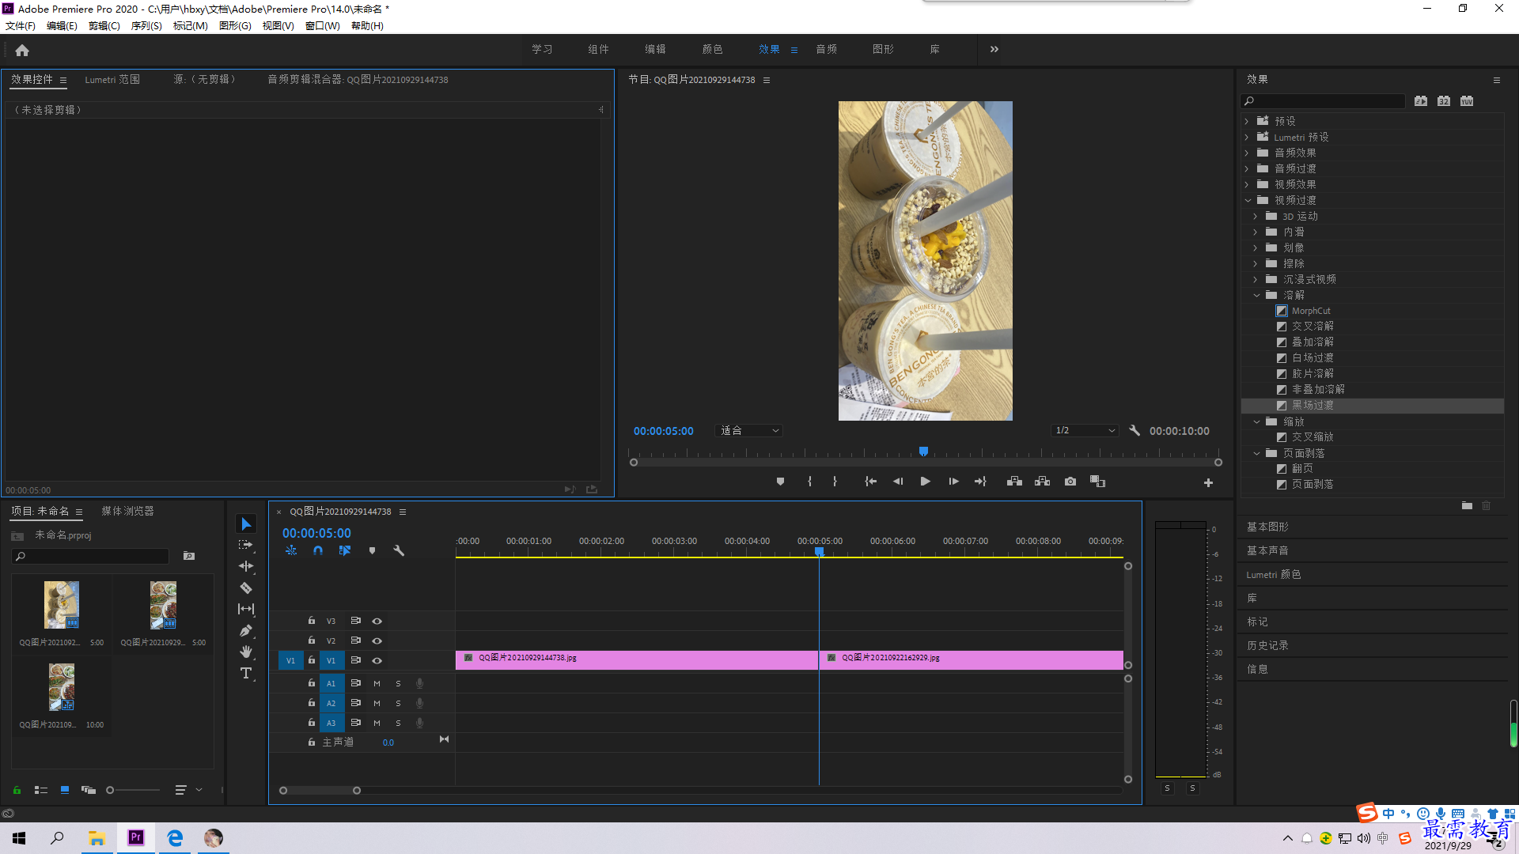Select the Pen tool
Image resolution: width=1519 pixels, height=854 pixels.
[x=246, y=630]
